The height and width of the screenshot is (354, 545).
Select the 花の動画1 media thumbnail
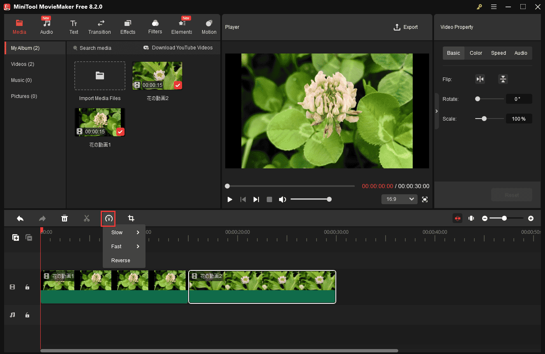[99, 122]
